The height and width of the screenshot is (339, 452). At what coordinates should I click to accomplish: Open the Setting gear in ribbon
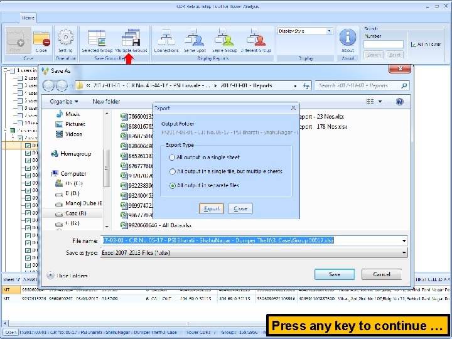pyautogui.click(x=65, y=41)
